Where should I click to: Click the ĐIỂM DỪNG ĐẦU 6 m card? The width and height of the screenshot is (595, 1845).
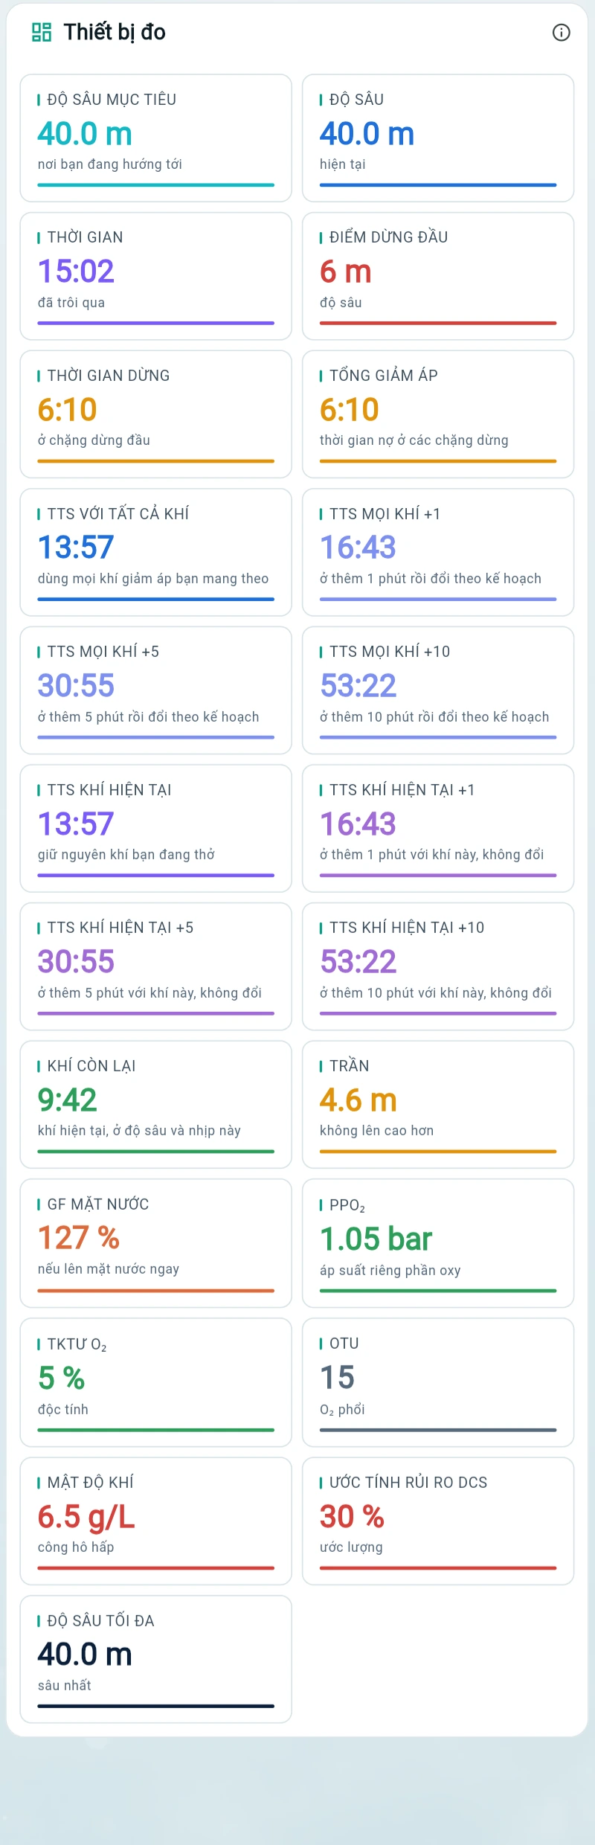(x=438, y=276)
